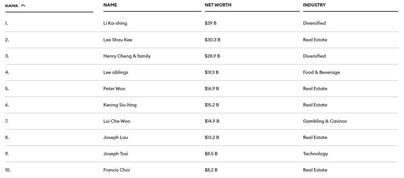
Task: Select the Food & Beverage industry cell
Action: pos(321,72)
